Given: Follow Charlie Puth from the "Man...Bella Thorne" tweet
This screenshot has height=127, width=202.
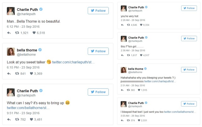Looking at the screenshot, I should [x=98, y=11].
